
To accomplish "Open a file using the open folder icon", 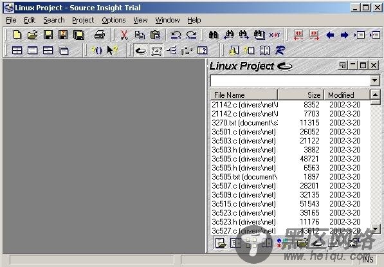I will pyautogui.click(x=32, y=35).
